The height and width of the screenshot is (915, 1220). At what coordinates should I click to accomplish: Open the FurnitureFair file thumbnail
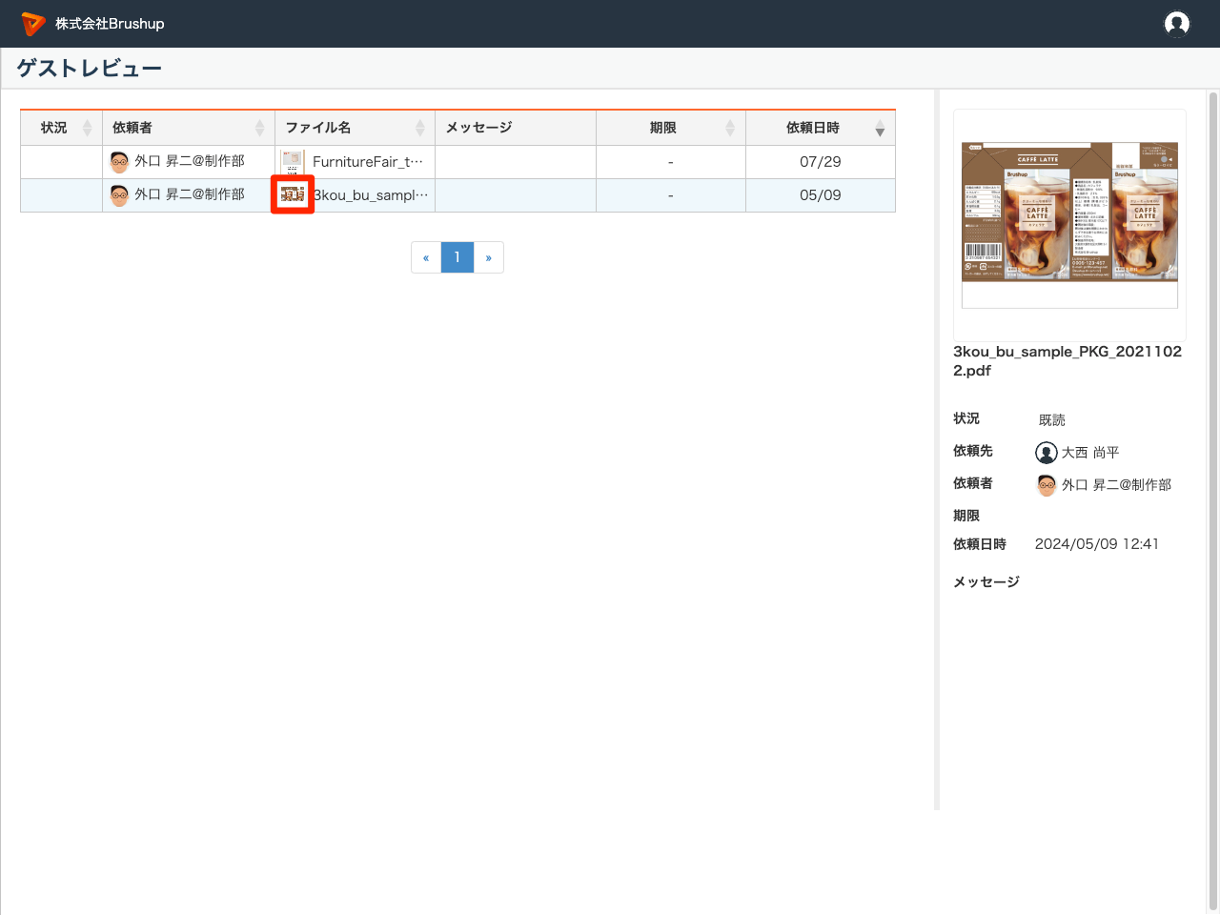(293, 162)
